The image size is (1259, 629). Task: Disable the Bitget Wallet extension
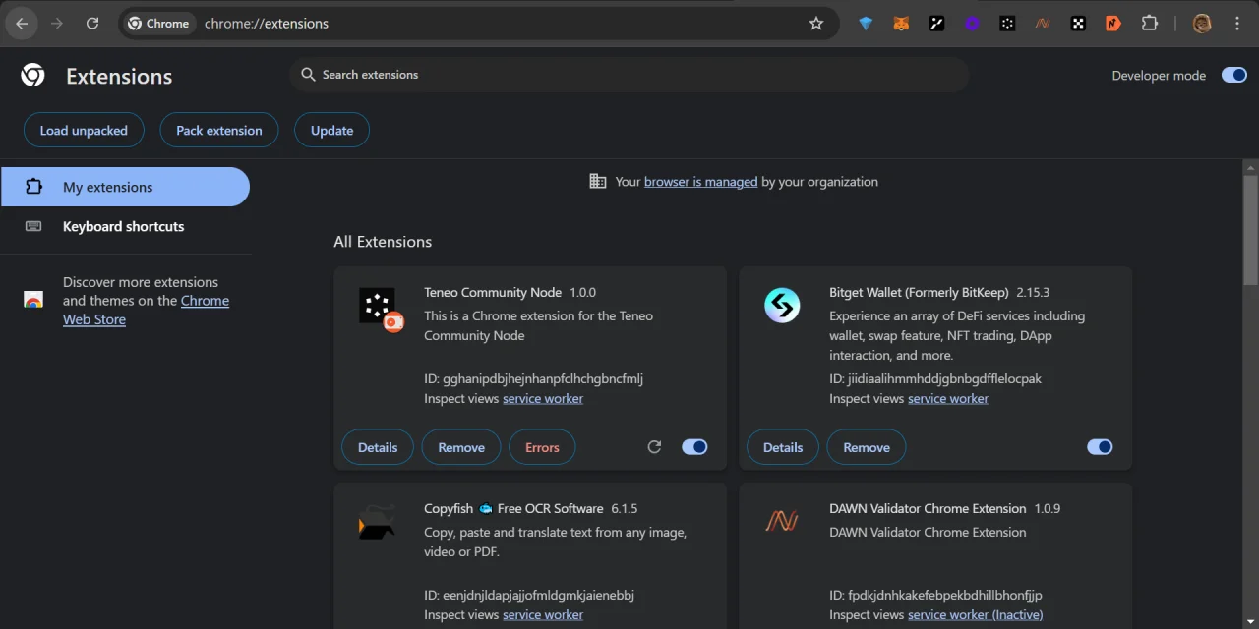(1100, 447)
